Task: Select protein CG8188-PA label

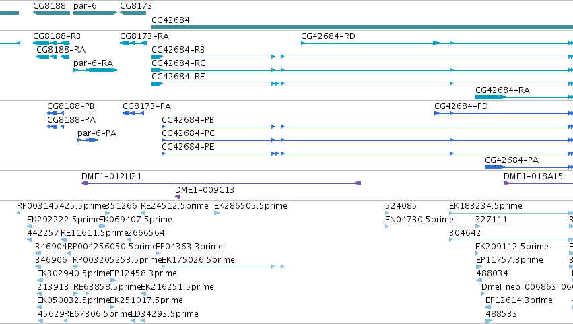Action: pyautogui.click(x=71, y=120)
